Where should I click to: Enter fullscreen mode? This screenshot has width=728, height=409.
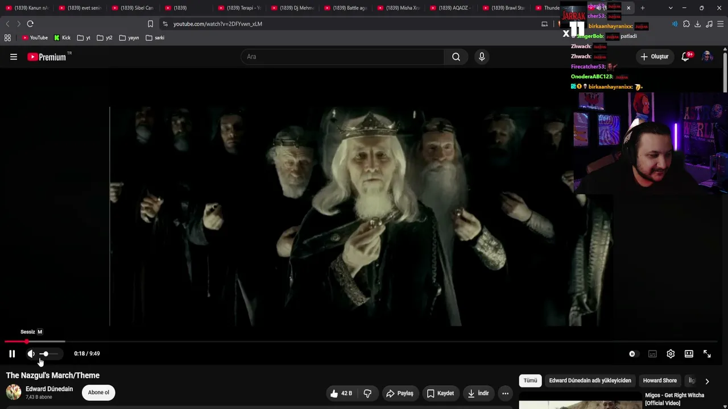click(x=707, y=354)
